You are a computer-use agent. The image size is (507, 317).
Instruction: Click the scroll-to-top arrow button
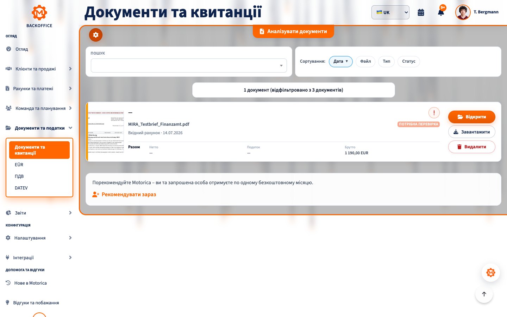click(484, 294)
